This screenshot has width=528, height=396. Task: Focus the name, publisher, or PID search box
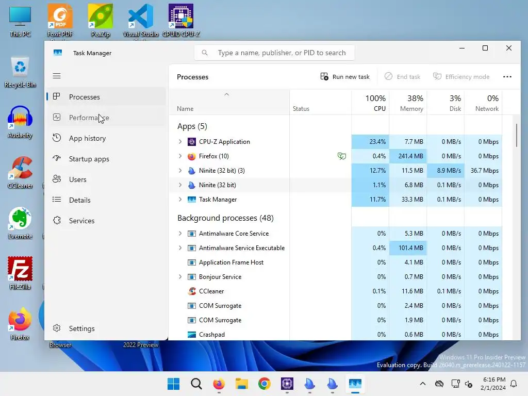tap(274, 53)
